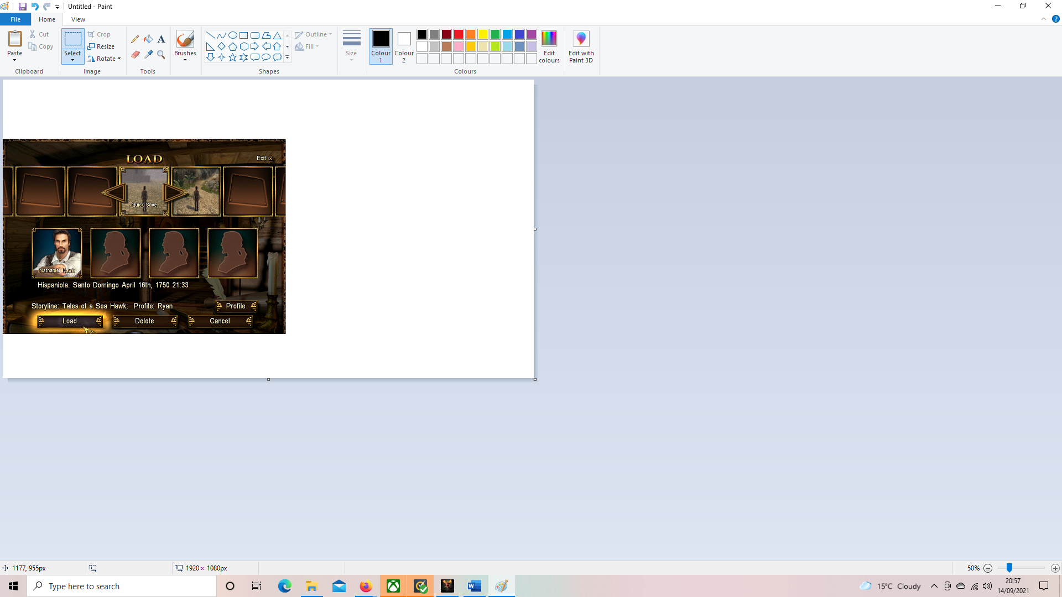Toggle the rectangular Select tool
Screen dimensions: 1062x597
(x=72, y=39)
